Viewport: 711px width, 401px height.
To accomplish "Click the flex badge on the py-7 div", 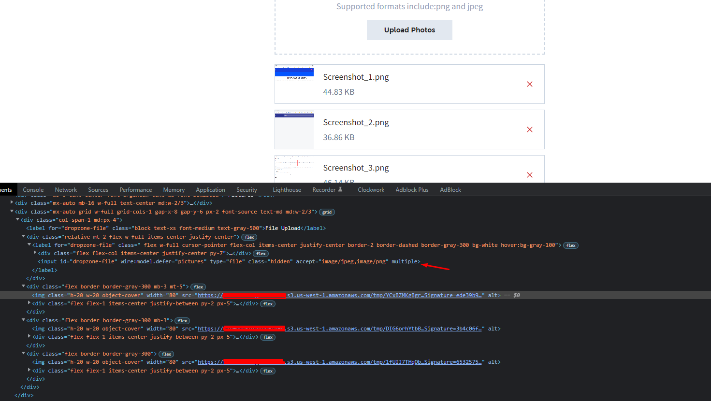I will coord(261,253).
